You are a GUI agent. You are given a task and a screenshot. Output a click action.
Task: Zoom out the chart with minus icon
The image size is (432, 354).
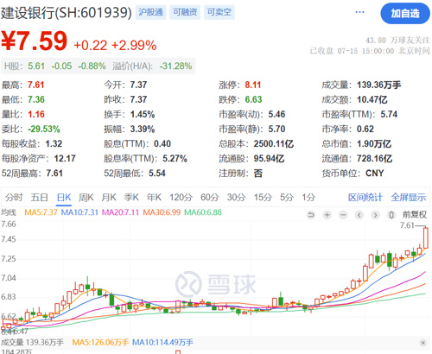pos(343,215)
